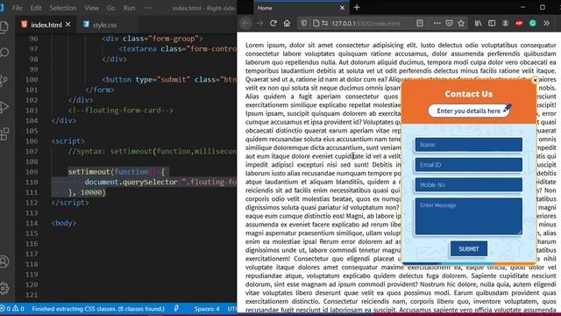Click errors and warnings status indicator
This screenshot has width=561, height=316.
point(12,309)
